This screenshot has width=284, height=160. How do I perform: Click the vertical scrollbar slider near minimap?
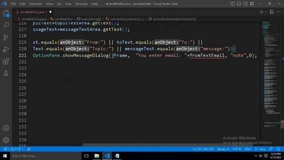[282, 124]
